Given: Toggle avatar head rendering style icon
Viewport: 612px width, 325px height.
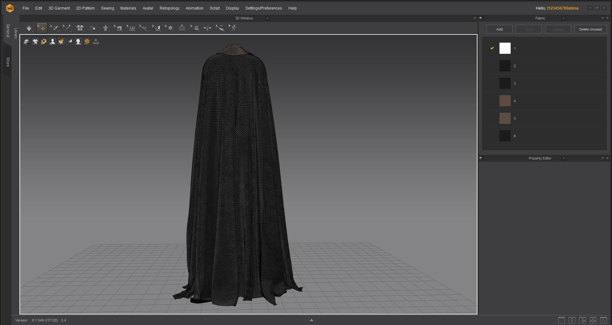Looking at the screenshot, I should [x=78, y=41].
